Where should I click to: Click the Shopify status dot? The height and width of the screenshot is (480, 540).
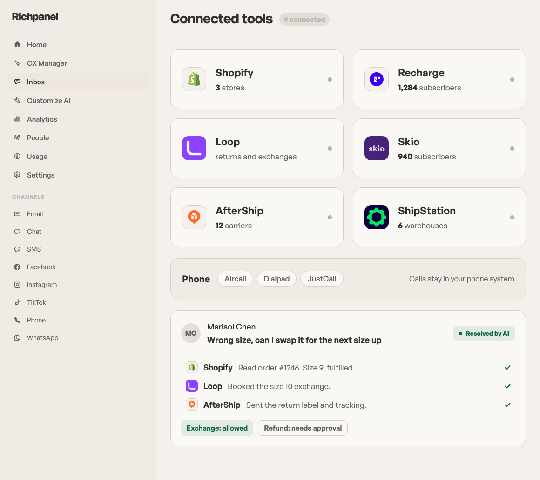(x=330, y=79)
